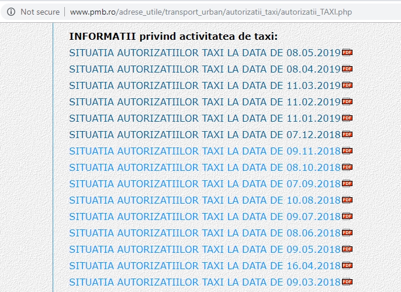Click the PDF icon next to 08.04.2019
This screenshot has height=292, width=401.
point(347,69)
